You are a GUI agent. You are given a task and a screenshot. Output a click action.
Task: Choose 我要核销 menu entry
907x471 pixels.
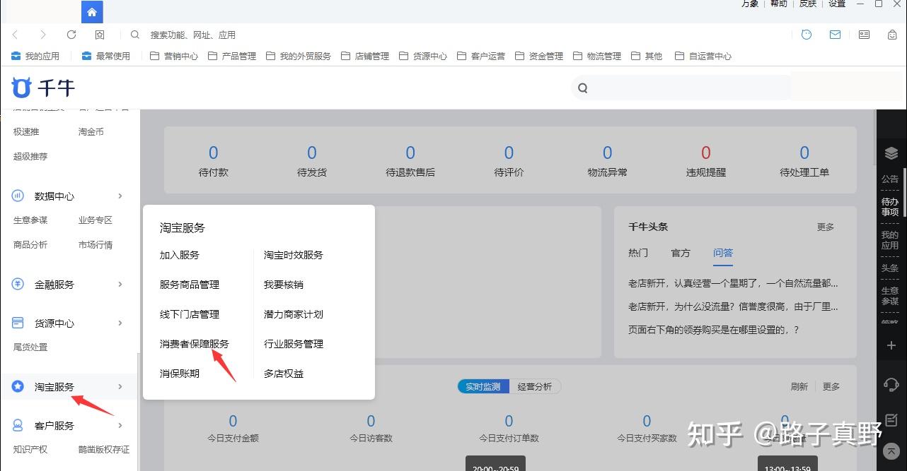pos(284,285)
